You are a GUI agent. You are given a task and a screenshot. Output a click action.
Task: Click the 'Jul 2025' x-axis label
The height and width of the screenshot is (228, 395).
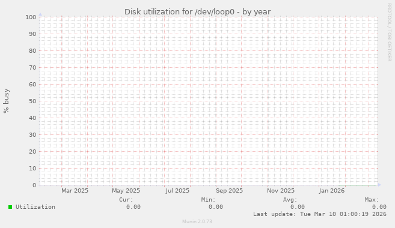point(177,191)
